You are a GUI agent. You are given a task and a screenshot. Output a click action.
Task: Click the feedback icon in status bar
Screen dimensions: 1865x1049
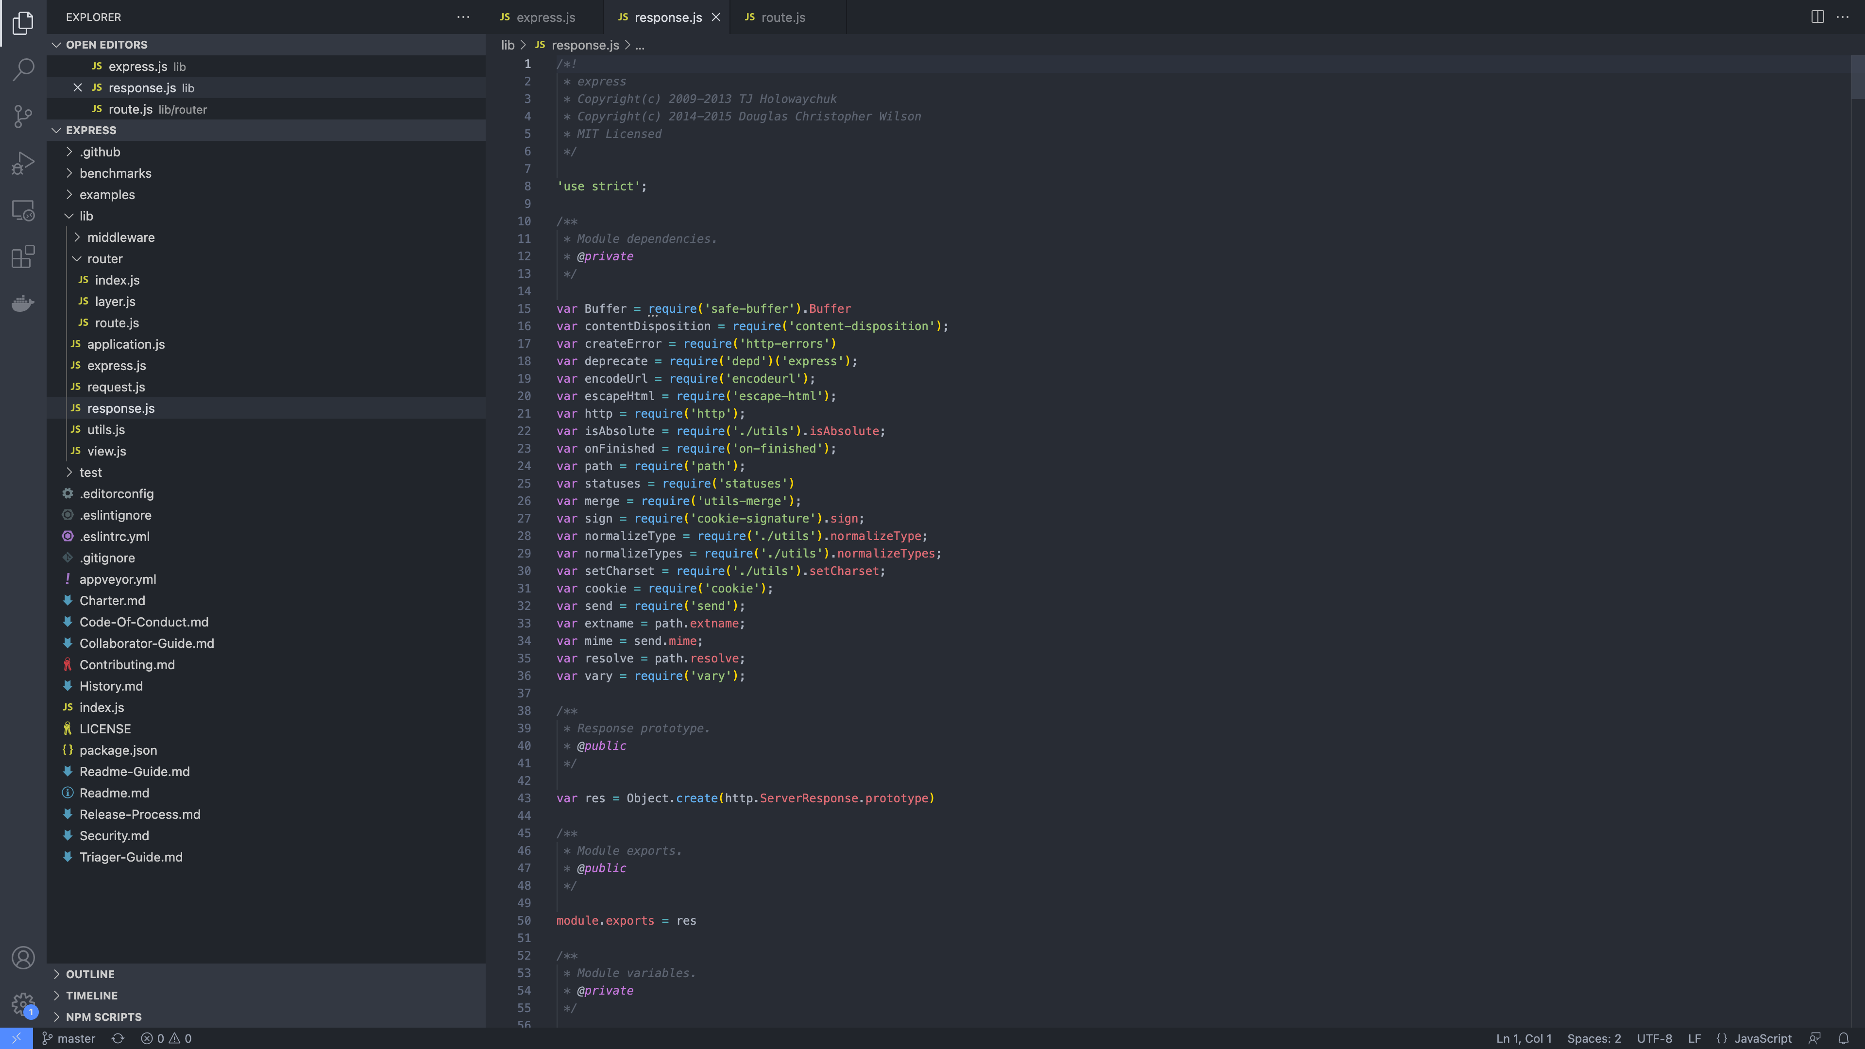coord(1814,1038)
